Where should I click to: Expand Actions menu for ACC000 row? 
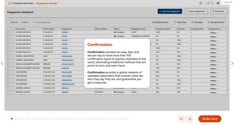click(214, 33)
